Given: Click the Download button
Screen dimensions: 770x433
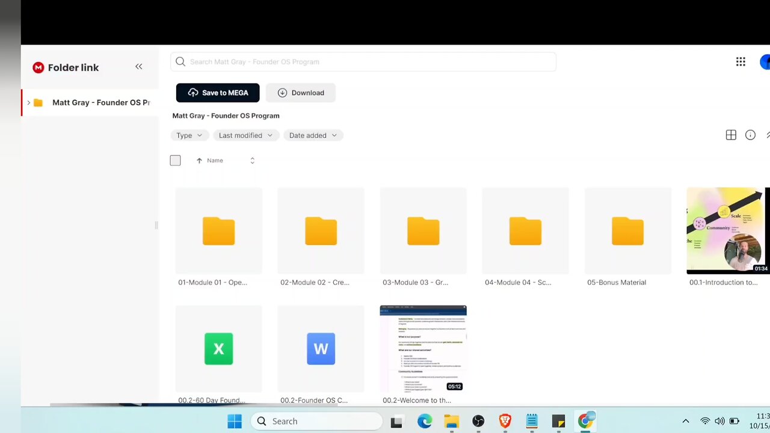Looking at the screenshot, I should [301, 93].
